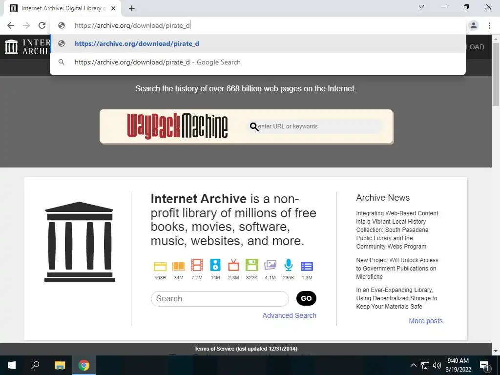Viewport: 500px width, 375px height.
Task: Open the software floppy icon labeled 822K
Action: pos(252,265)
